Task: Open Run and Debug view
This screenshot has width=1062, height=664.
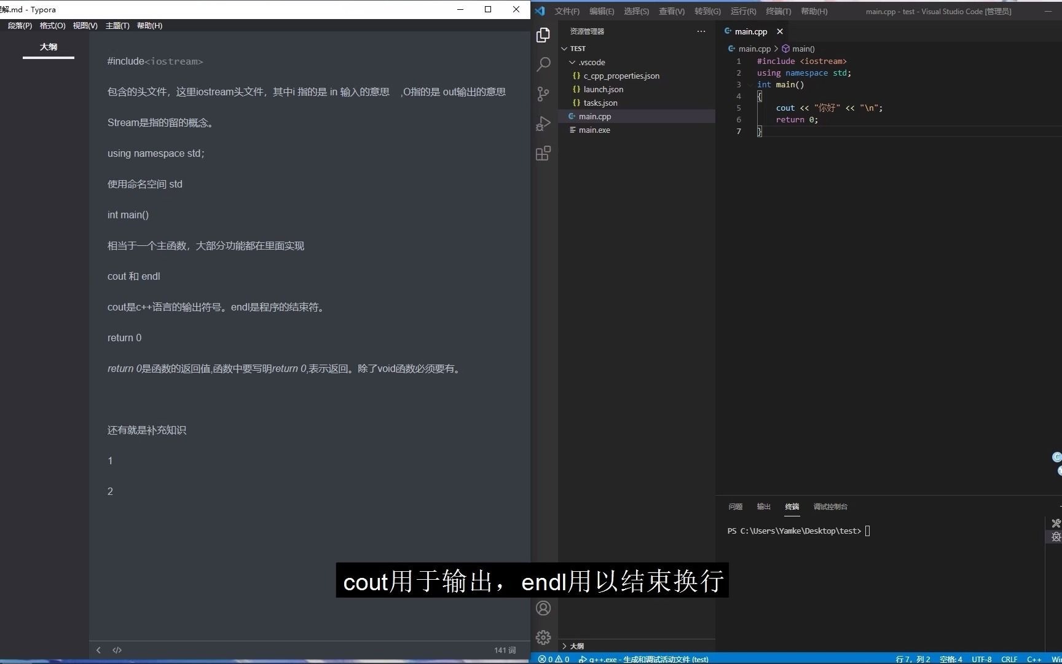Action: 543,123
